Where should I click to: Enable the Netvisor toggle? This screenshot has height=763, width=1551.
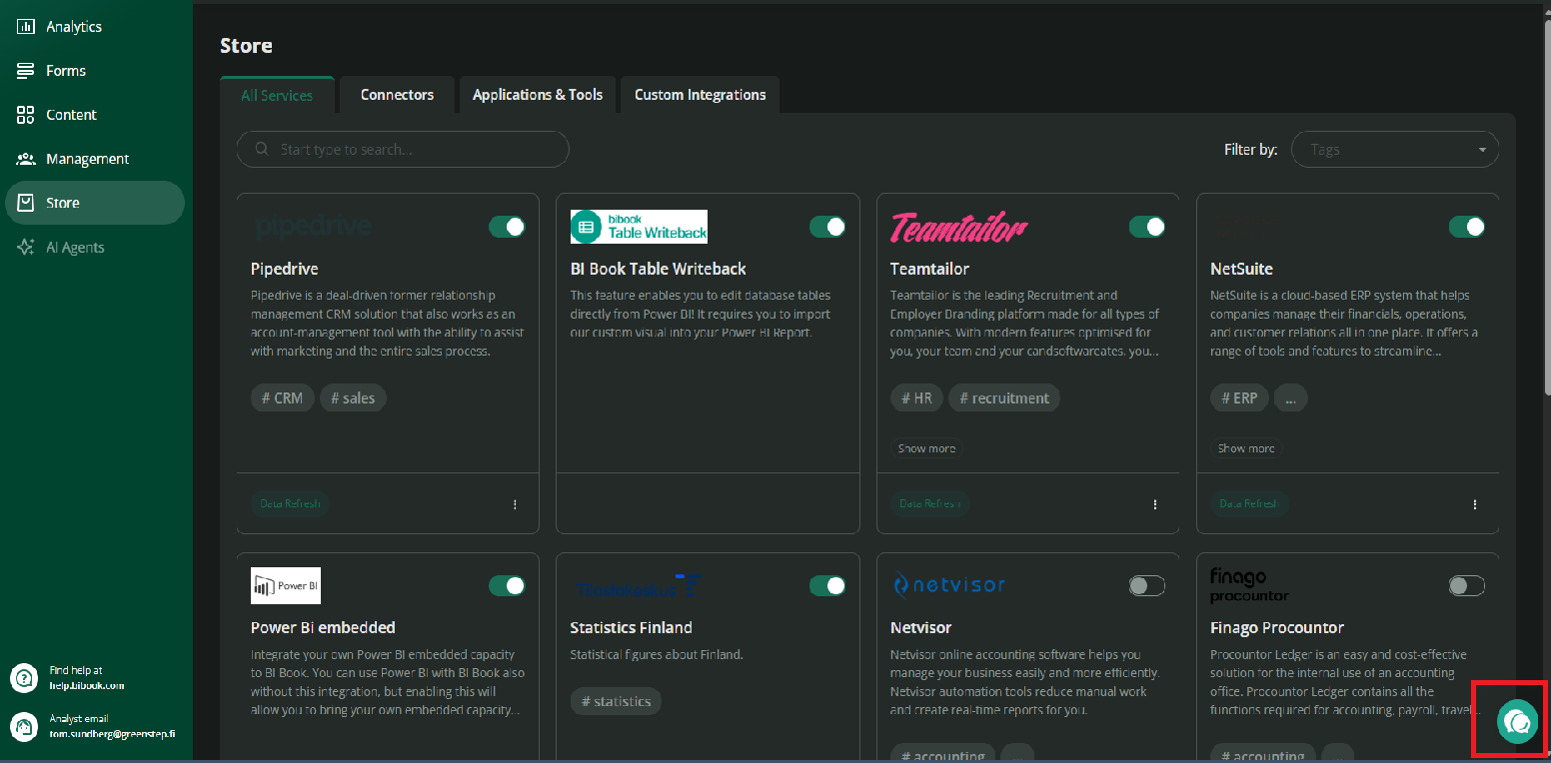point(1147,585)
